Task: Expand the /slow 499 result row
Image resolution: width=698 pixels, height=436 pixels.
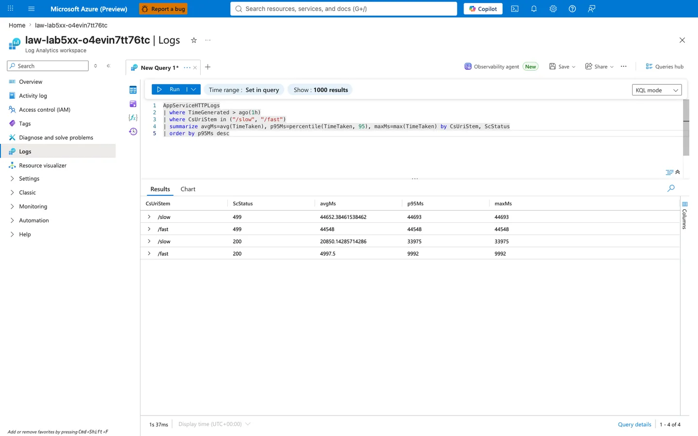Action: click(149, 217)
